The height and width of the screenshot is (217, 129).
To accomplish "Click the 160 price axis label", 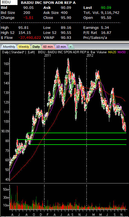I will [x=6, y=64].
